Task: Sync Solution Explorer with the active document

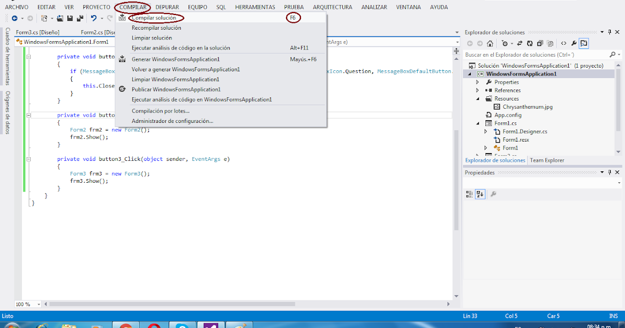Action: point(519,44)
